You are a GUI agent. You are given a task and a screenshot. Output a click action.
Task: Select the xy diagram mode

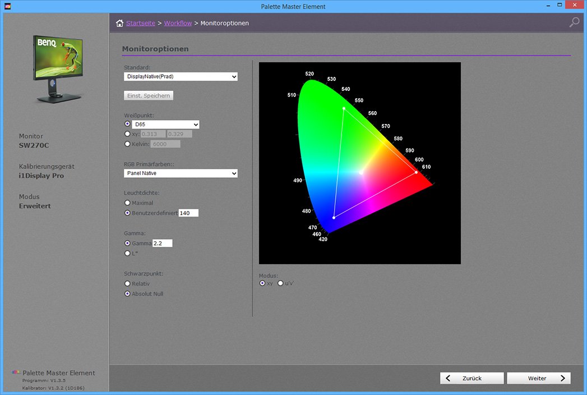262,283
